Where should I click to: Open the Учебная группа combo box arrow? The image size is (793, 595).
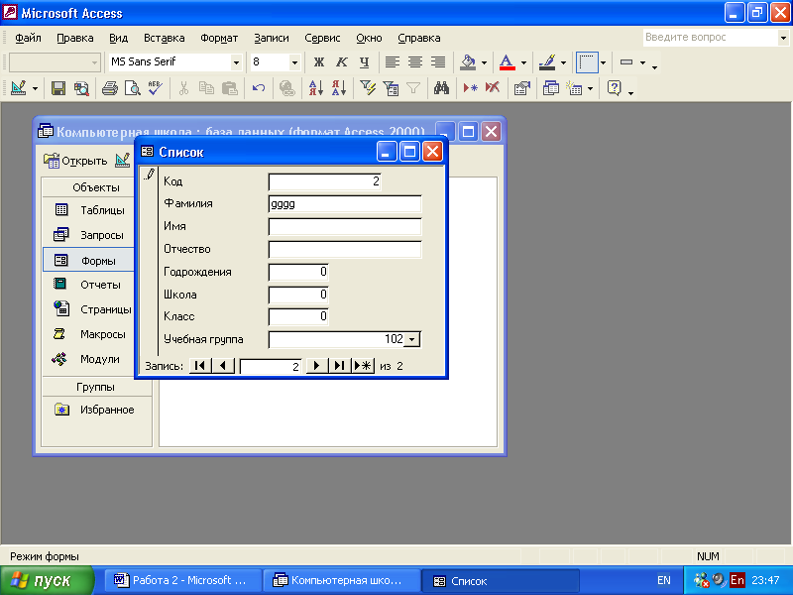[412, 339]
